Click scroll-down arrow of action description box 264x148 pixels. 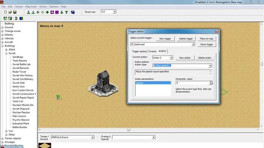coord(210,74)
